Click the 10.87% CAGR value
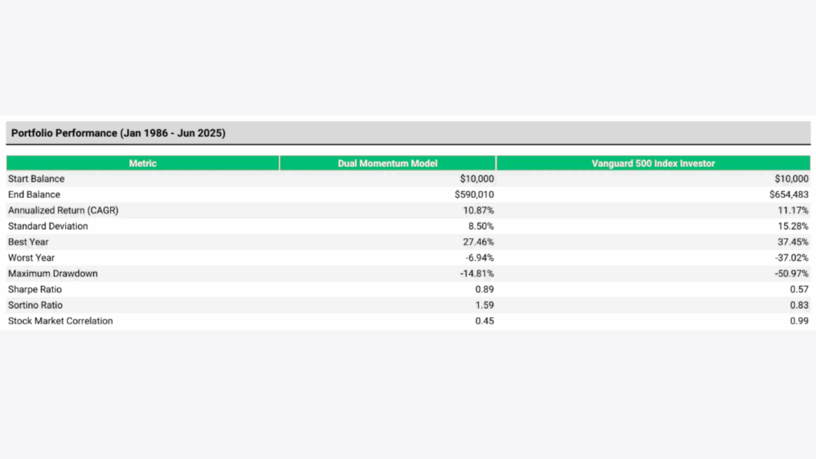This screenshot has height=459, width=816. [x=478, y=210]
